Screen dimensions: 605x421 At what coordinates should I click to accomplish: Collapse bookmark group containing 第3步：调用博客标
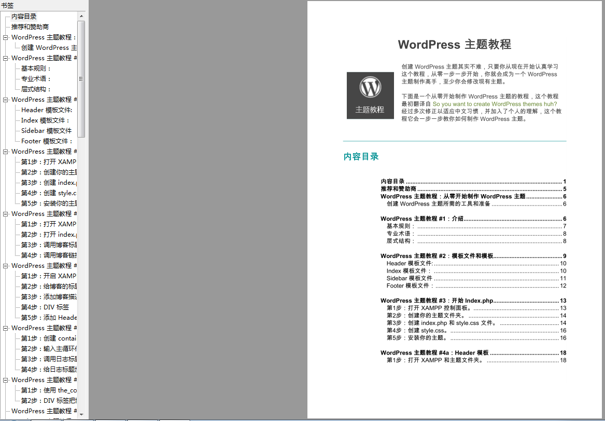point(5,214)
